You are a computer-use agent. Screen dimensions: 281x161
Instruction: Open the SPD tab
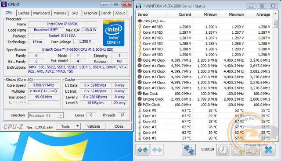[75, 13]
